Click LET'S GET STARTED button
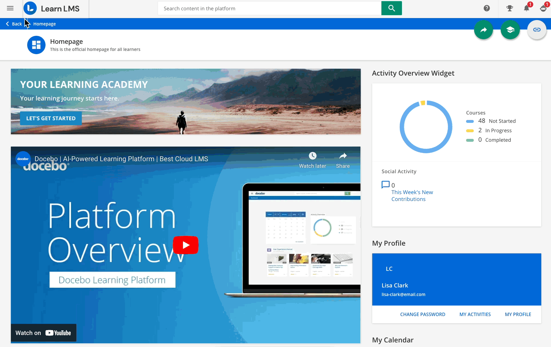This screenshot has height=347, width=551. coord(51,118)
